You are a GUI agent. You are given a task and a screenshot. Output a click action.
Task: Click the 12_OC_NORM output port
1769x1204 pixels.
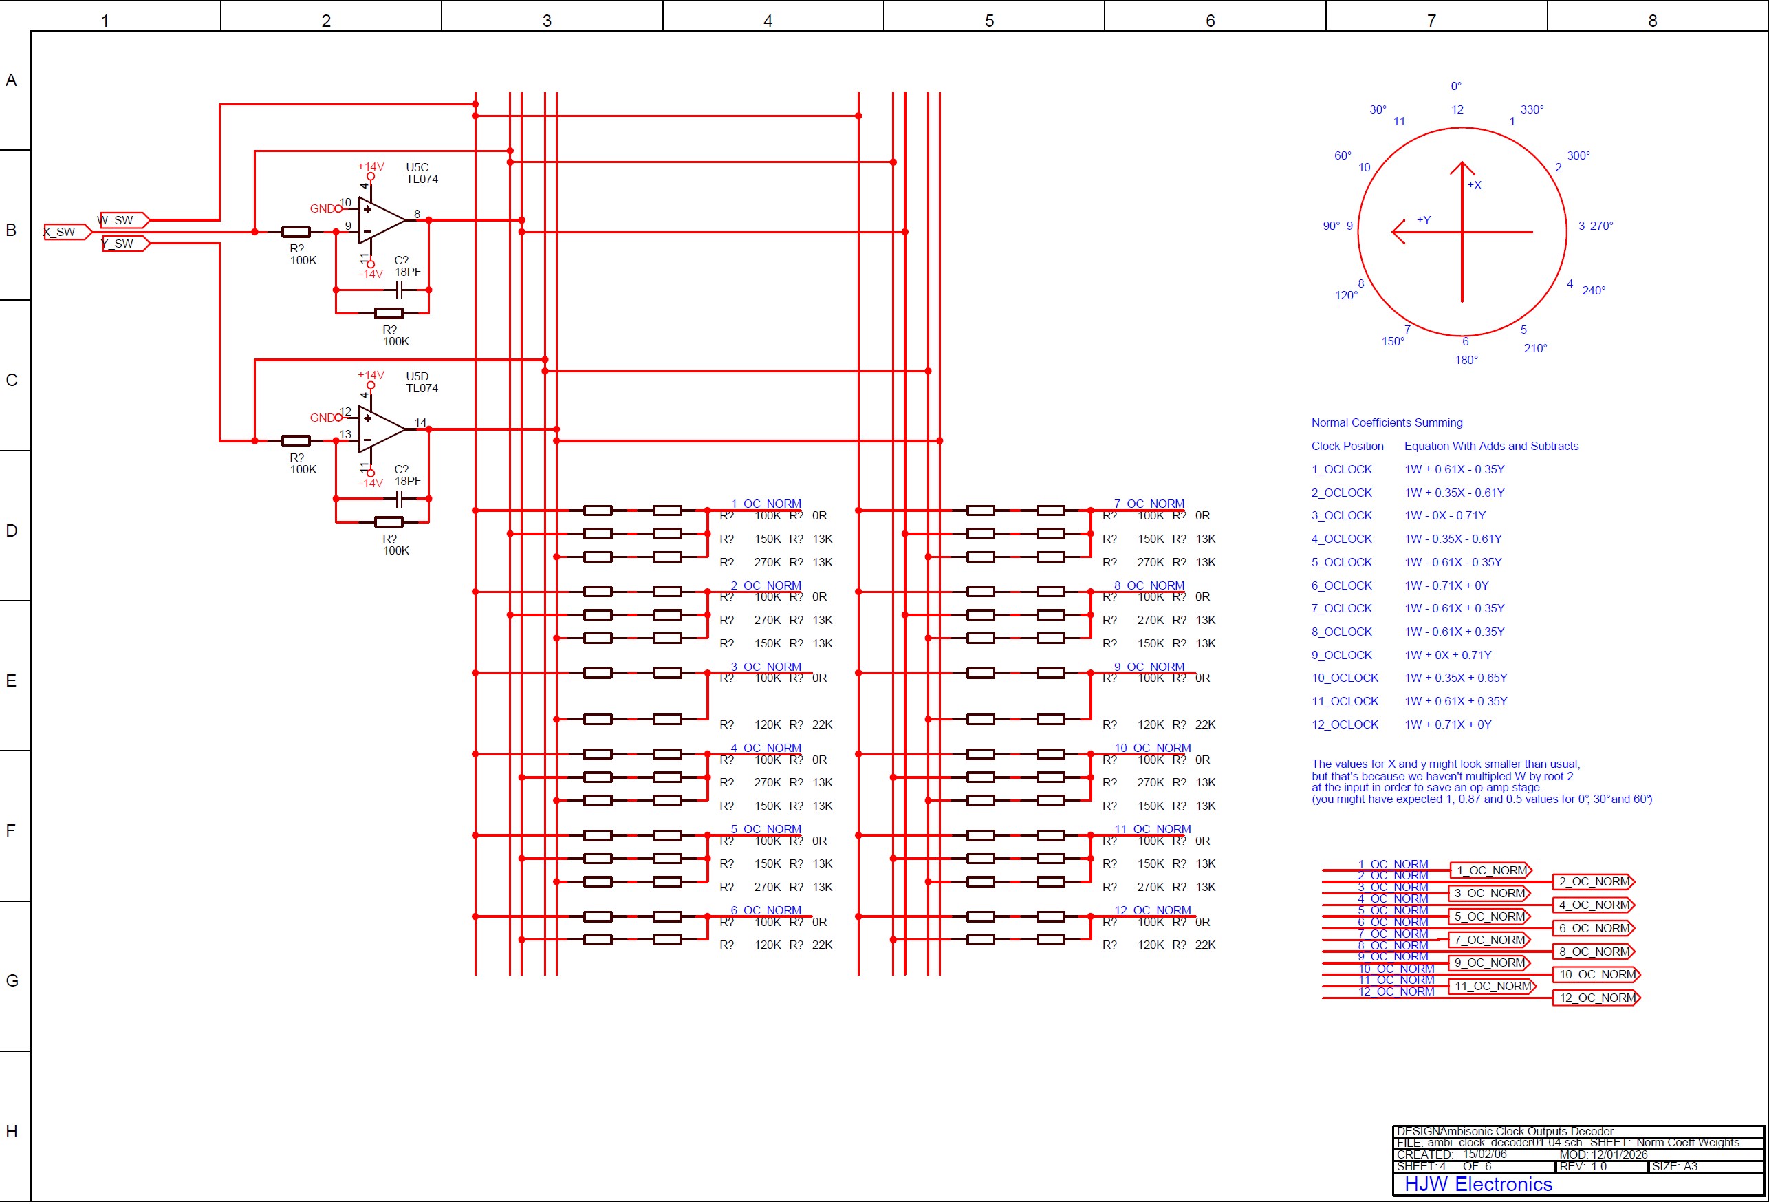coord(1596,998)
